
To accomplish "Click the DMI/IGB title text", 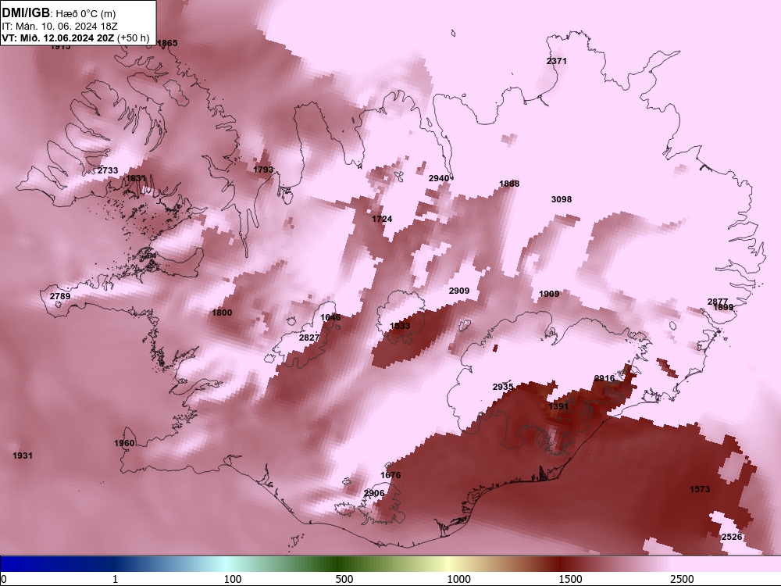I will point(26,13).
